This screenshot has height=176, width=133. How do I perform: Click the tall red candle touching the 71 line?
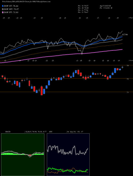[x=41, y=90]
